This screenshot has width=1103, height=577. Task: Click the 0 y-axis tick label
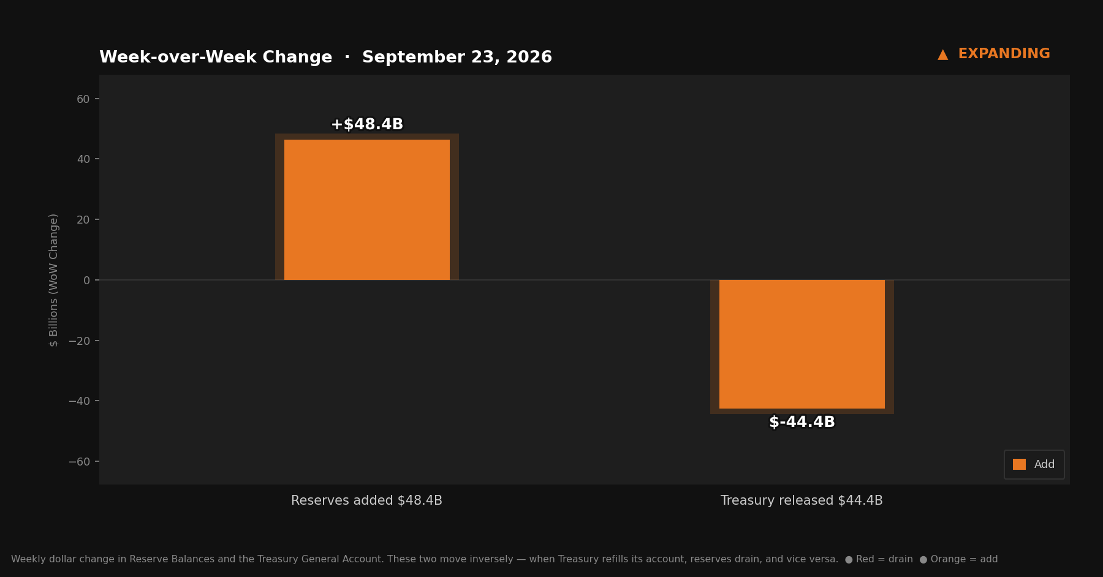point(86,281)
